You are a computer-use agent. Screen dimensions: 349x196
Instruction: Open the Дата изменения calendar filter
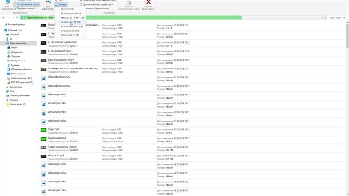47,5
